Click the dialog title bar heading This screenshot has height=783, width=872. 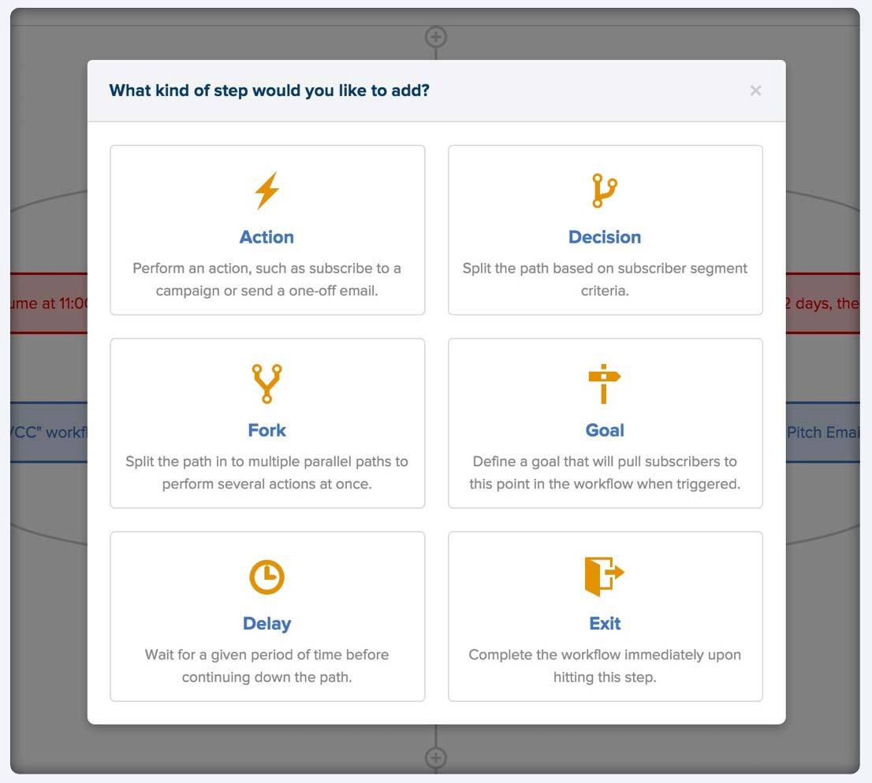coord(269,91)
